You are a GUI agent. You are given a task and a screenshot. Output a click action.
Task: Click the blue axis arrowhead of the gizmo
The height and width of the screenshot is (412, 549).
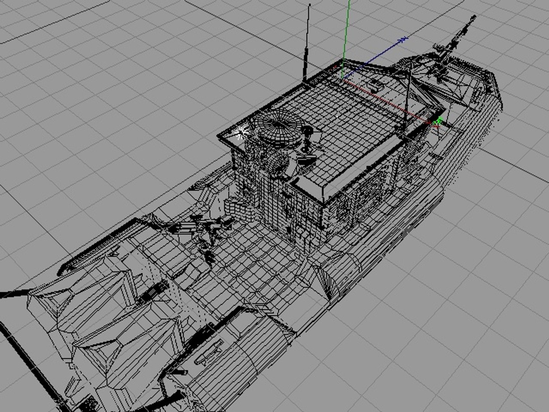403,39
